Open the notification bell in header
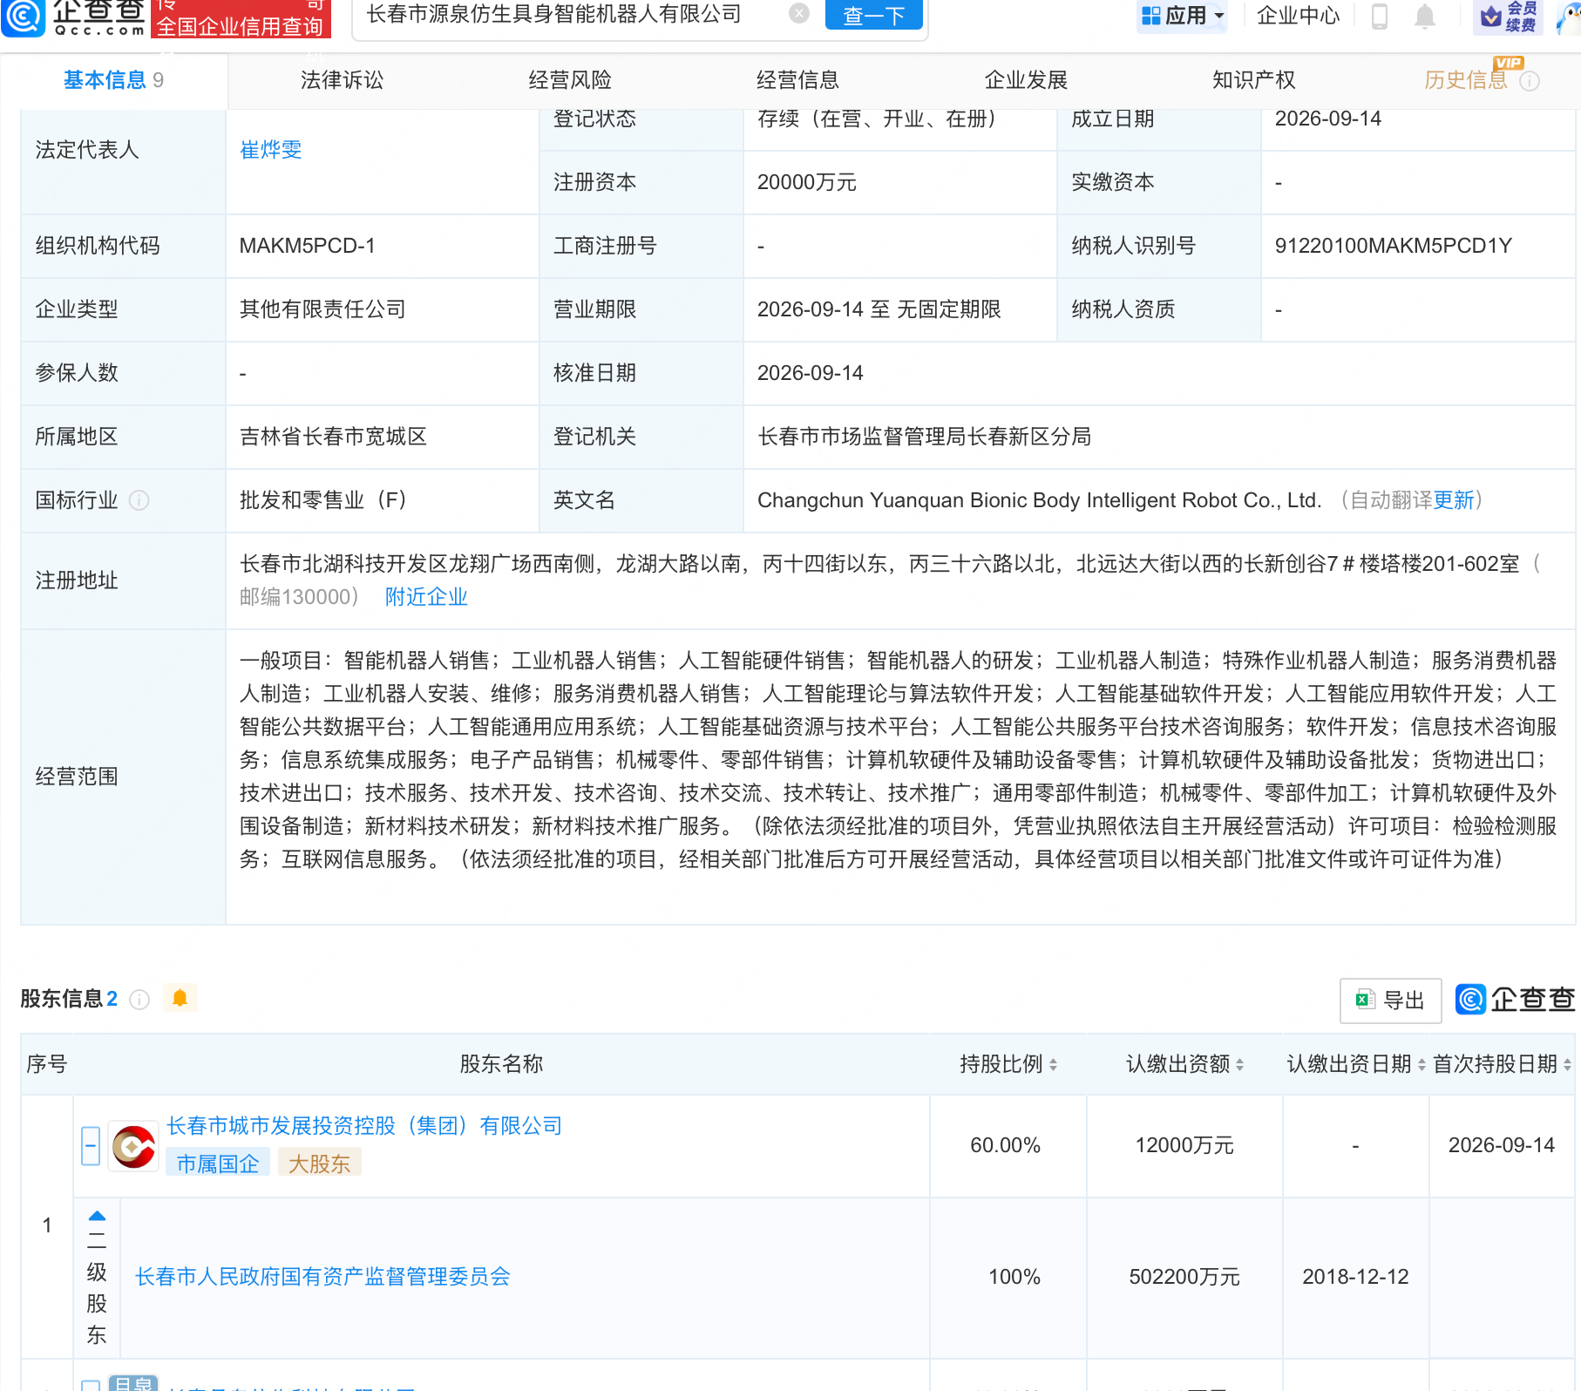 pos(1425,17)
